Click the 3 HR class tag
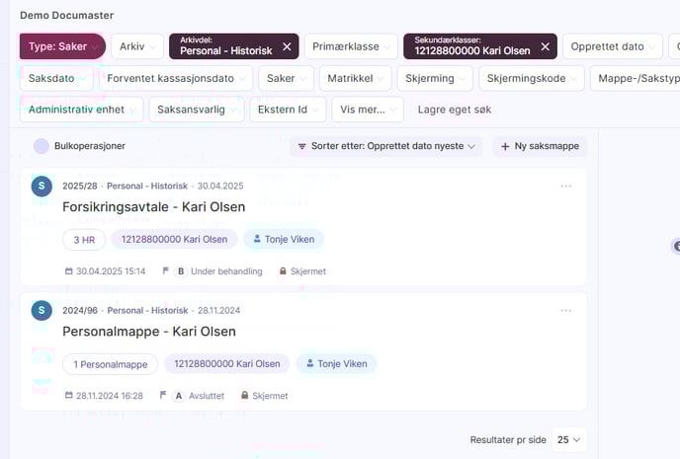Image resolution: width=680 pixels, height=459 pixels. pyautogui.click(x=84, y=239)
